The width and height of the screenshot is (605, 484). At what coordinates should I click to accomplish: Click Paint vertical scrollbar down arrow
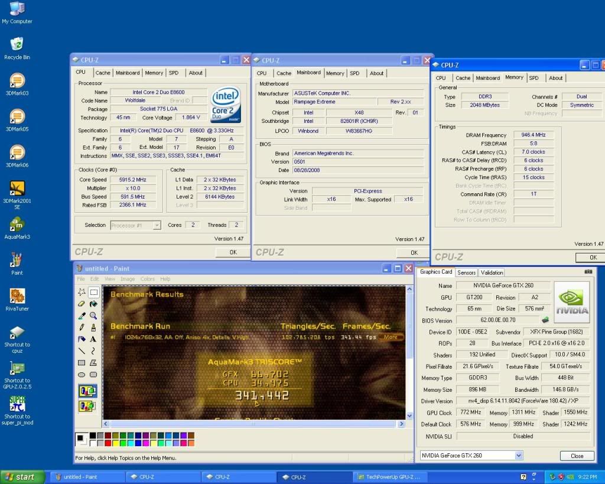pos(409,415)
